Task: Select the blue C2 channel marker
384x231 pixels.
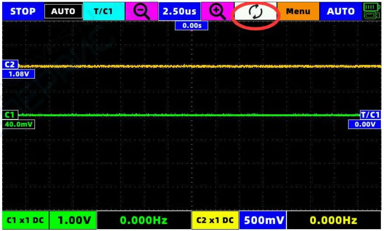Action: (10, 65)
